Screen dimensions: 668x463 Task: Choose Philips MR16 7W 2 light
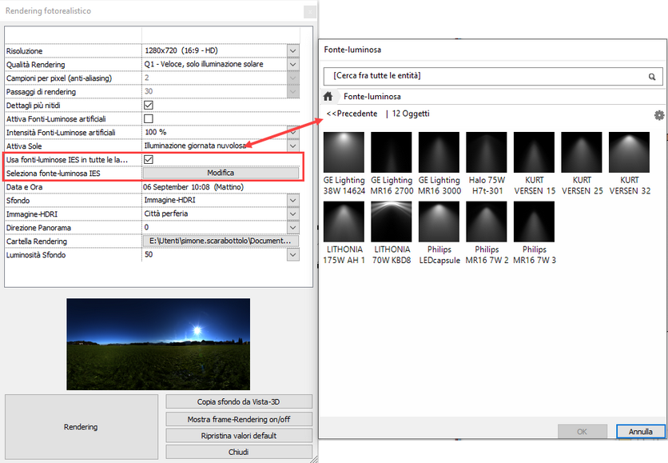[x=487, y=233]
